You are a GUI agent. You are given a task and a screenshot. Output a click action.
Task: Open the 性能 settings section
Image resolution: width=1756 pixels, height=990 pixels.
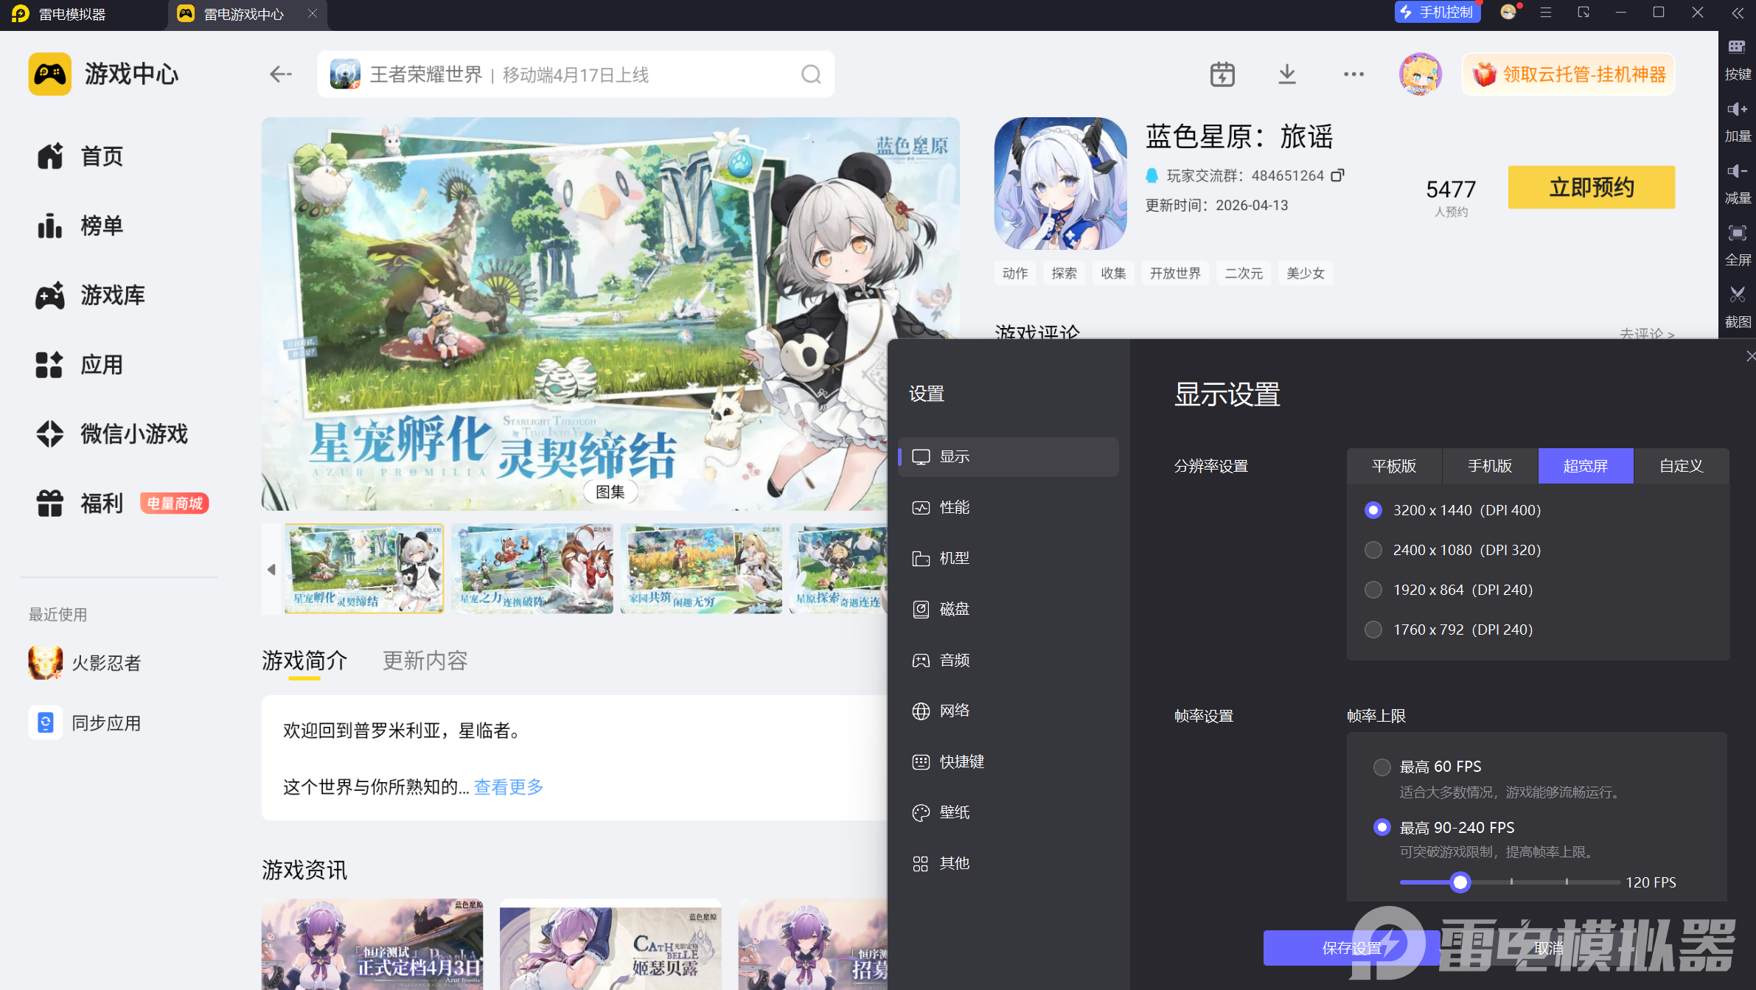pyautogui.click(x=954, y=507)
